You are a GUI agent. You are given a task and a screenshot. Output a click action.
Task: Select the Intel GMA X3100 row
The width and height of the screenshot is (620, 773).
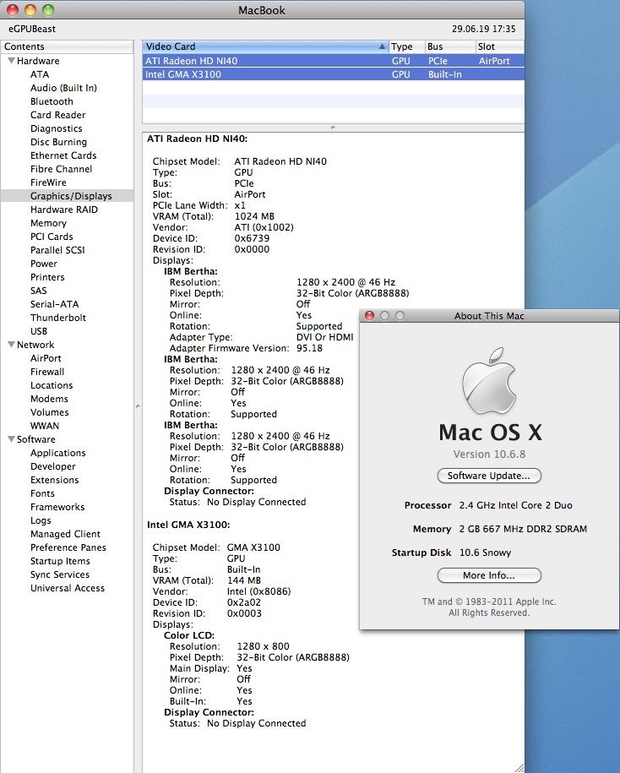[x=333, y=74]
